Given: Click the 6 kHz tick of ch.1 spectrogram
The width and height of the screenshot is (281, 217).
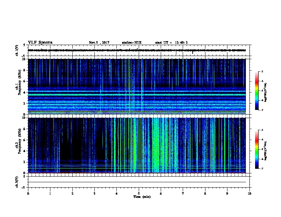Looking at the screenshot, I should tap(25, 81).
